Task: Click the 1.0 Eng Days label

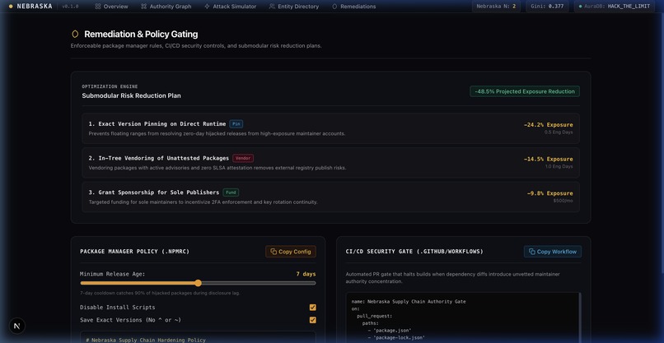Action: pos(559,167)
